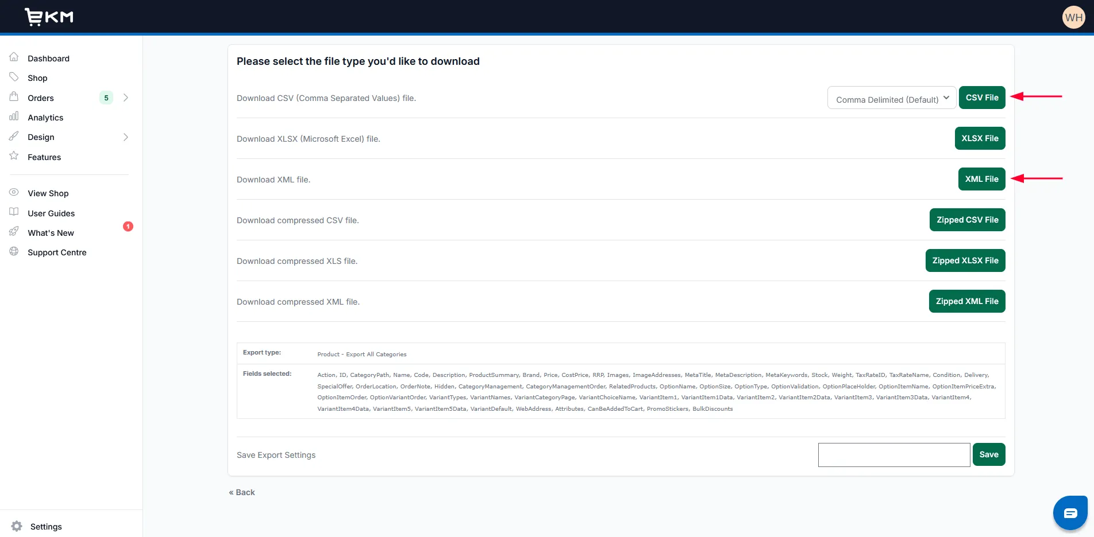Click the Settings label in sidebar
The image size is (1094, 537).
point(46,527)
